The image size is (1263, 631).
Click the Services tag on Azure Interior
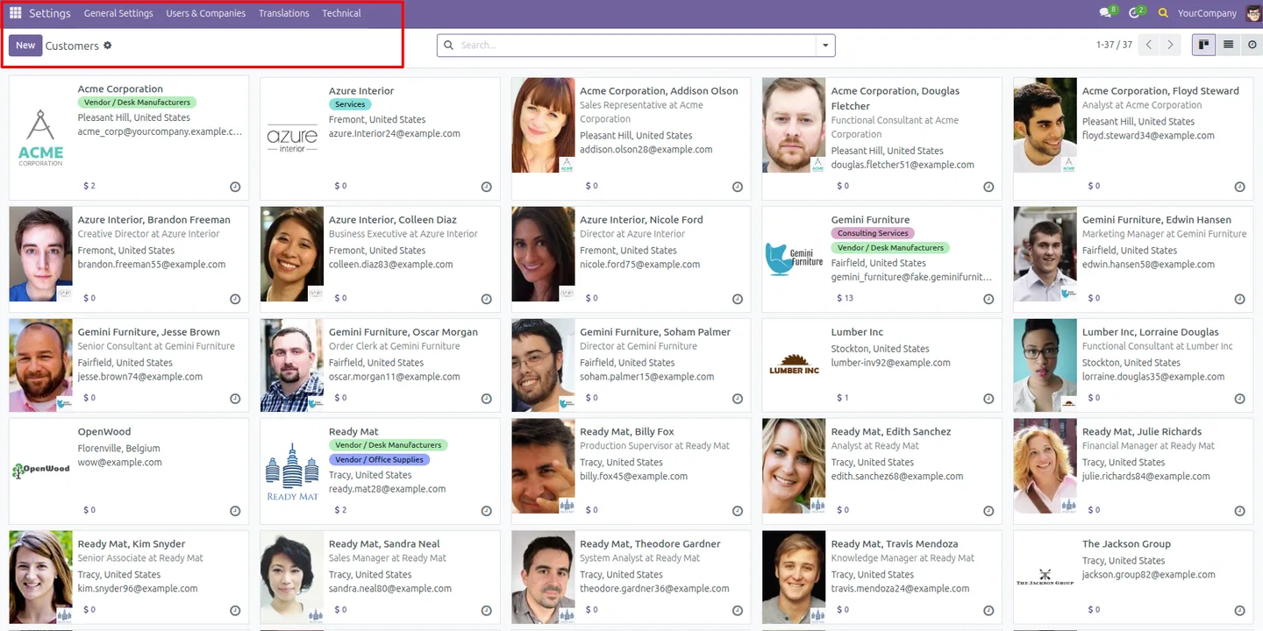[350, 104]
